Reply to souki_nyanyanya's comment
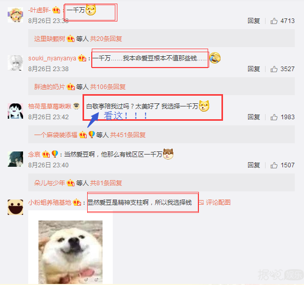 click(x=254, y=69)
